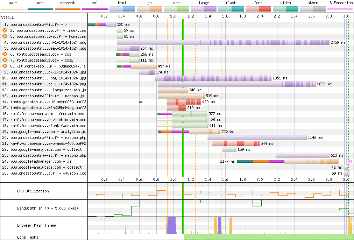This screenshot has height=240, width=354.
Task: Click the gray bar of request 22 collect
Action: point(229,149)
